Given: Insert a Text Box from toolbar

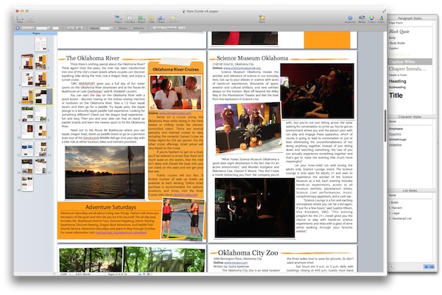Looking at the screenshot, I should pyautogui.click(x=130, y=19).
